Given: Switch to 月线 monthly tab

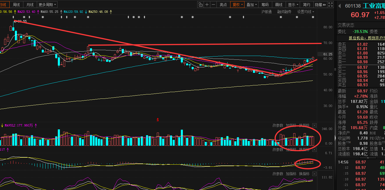Looking at the screenshot, I should (30, 5).
